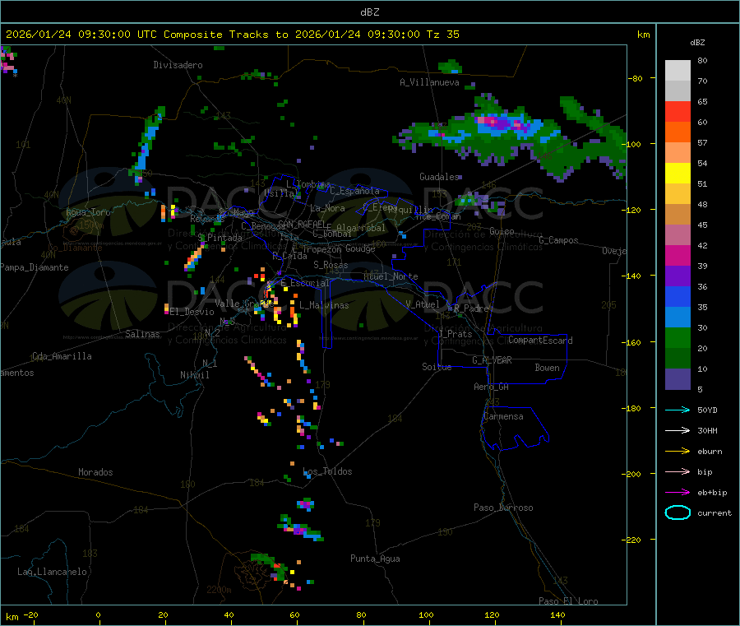740x626 pixels.
Task: Click the A_Villanueva place label
Action: click(x=429, y=82)
